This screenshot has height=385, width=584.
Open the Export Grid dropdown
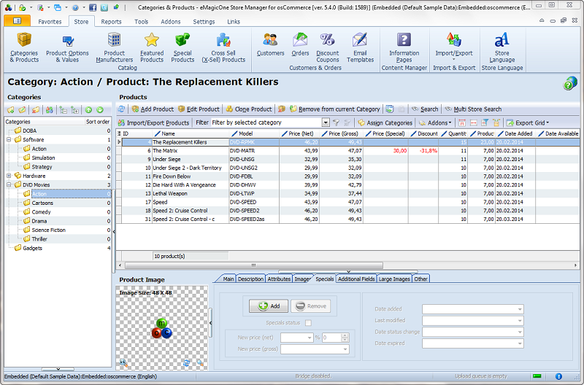pos(527,122)
